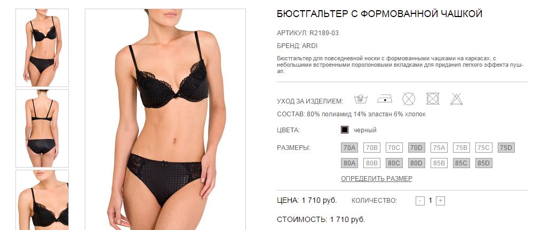Select the black color swatch
The image size is (533, 230).
(345, 130)
